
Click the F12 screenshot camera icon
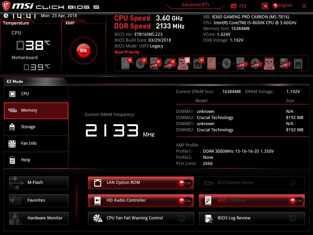(x=233, y=6)
